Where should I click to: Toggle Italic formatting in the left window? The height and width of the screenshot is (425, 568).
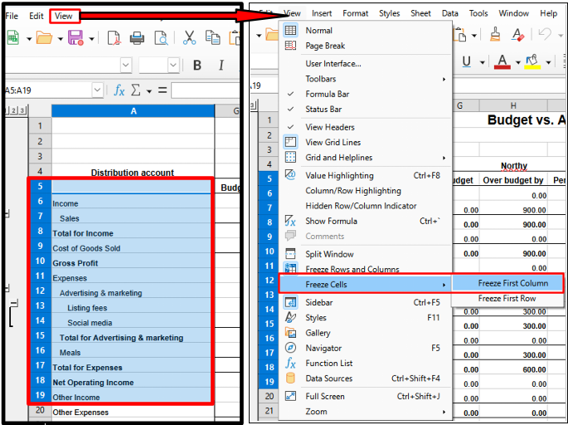pos(221,66)
